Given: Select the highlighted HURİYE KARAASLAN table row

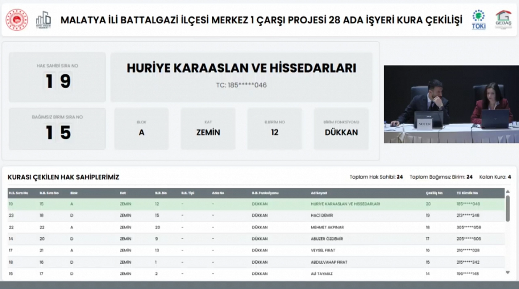Looking at the screenshot, I should click(216, 204).
